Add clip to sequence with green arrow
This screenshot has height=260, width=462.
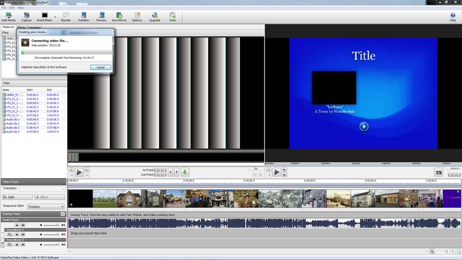(x=185, y=172)
